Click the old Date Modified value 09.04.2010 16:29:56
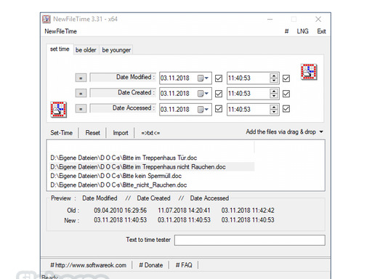Viewport: 372px width, 279px height. pyautogui.click(x=121, y=210)
